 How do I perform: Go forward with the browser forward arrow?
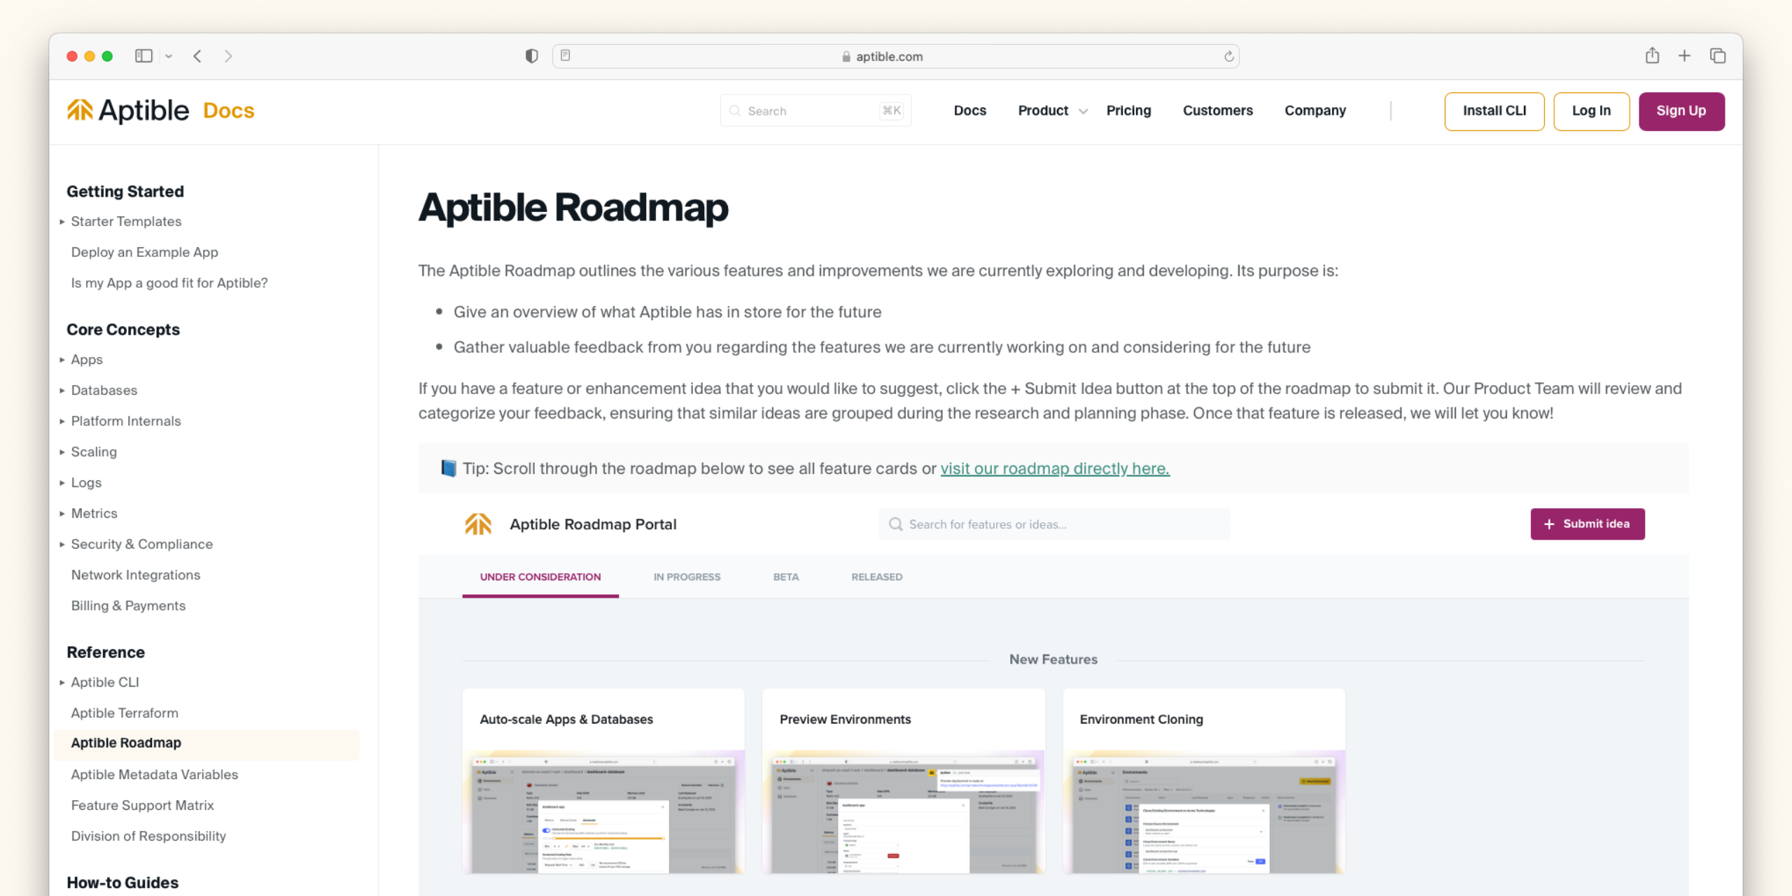point(228,56)
